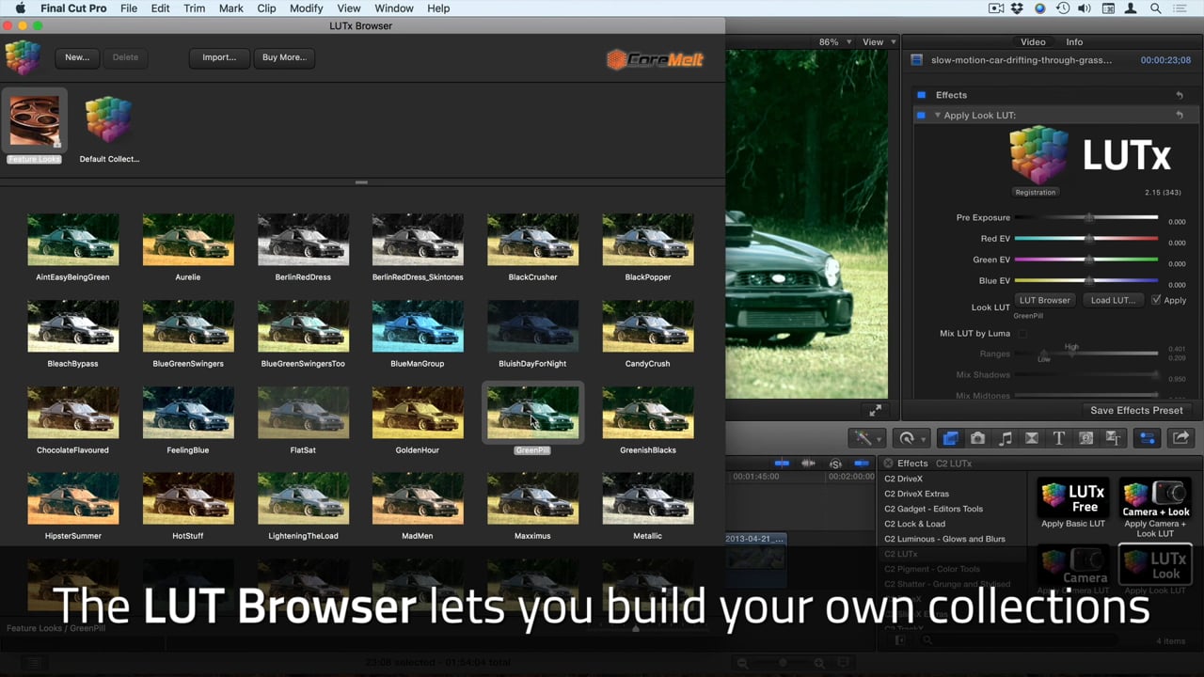Viewport: 1204px width, 677px height.
Task: Open the Default Collection cube icon
Action: coord(109,120)
